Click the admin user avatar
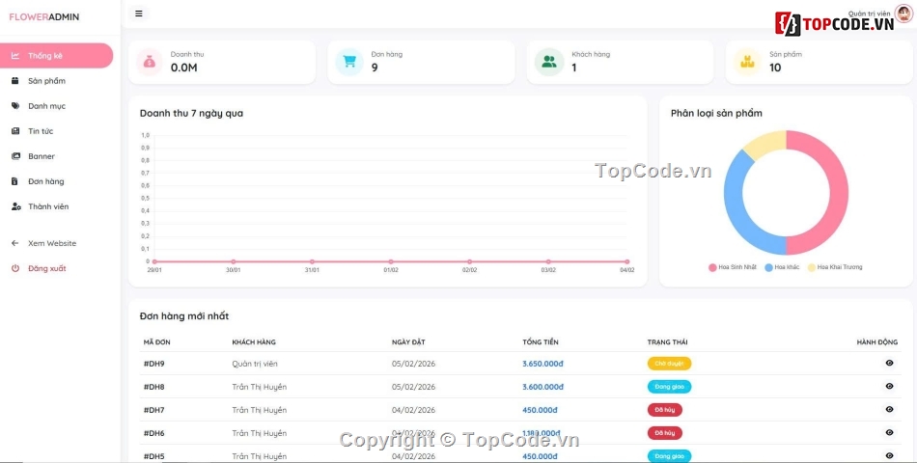Viewport: 917px width, 463px height. (x=903, y=14)
